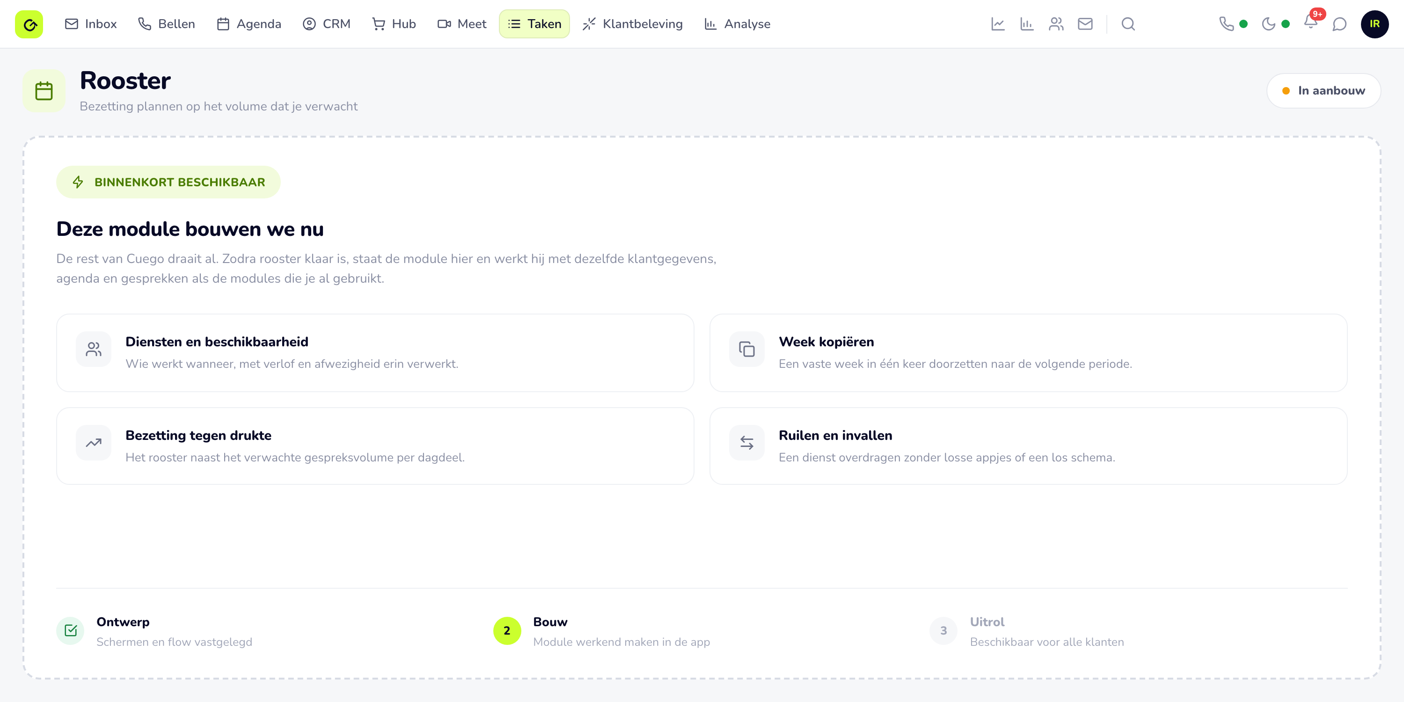The height and width of the screenshot is (702, 1404).
Task: Open the Agenda tab
Action: pos(249,24)
